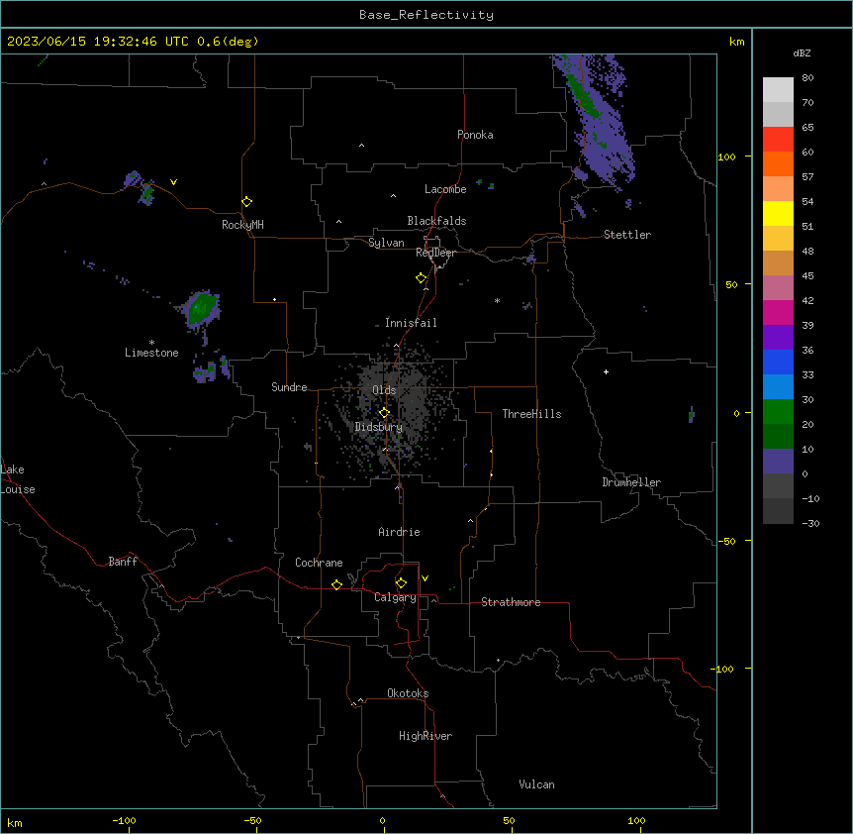This screenshot has width=853, height=834.
Task: Pick the orange 60-57 dBZ legend swatch
Action: click(778, 163)
